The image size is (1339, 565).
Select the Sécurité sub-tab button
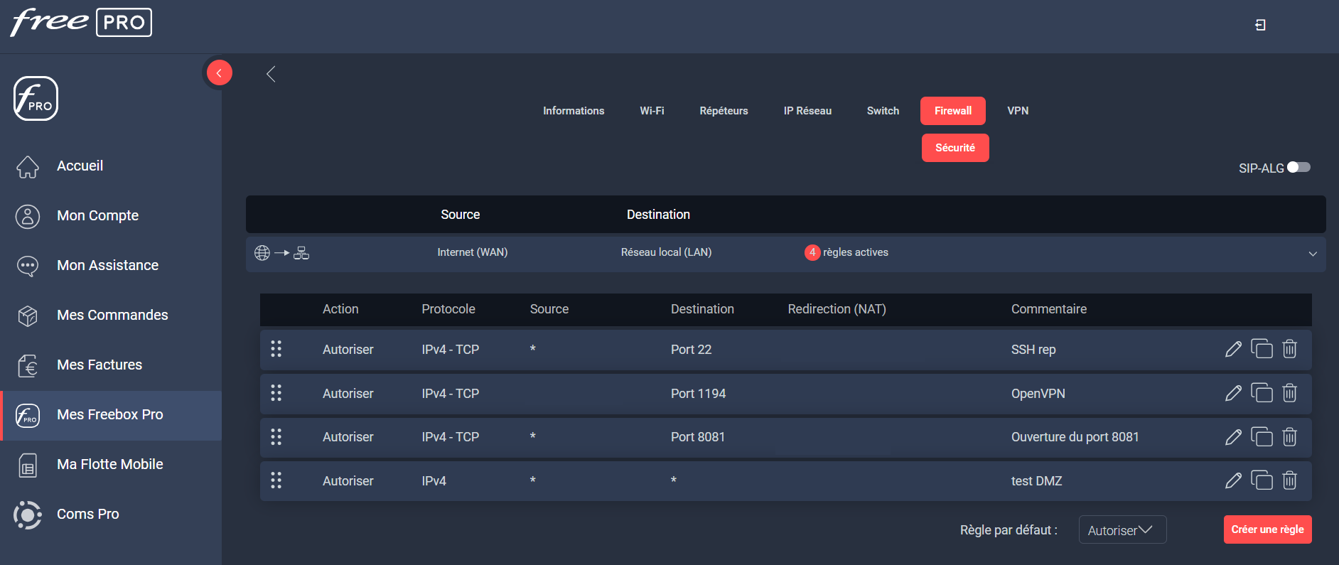[955, 148]
